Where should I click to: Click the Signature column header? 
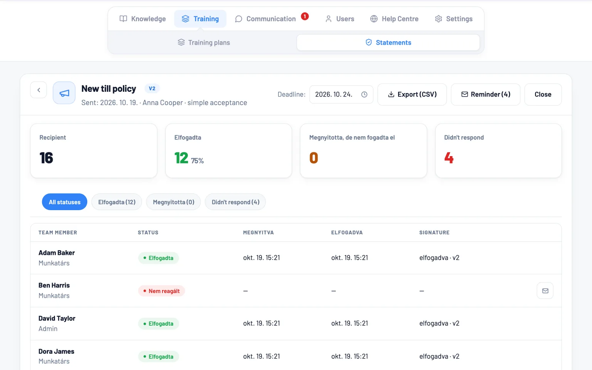point(434,232)
